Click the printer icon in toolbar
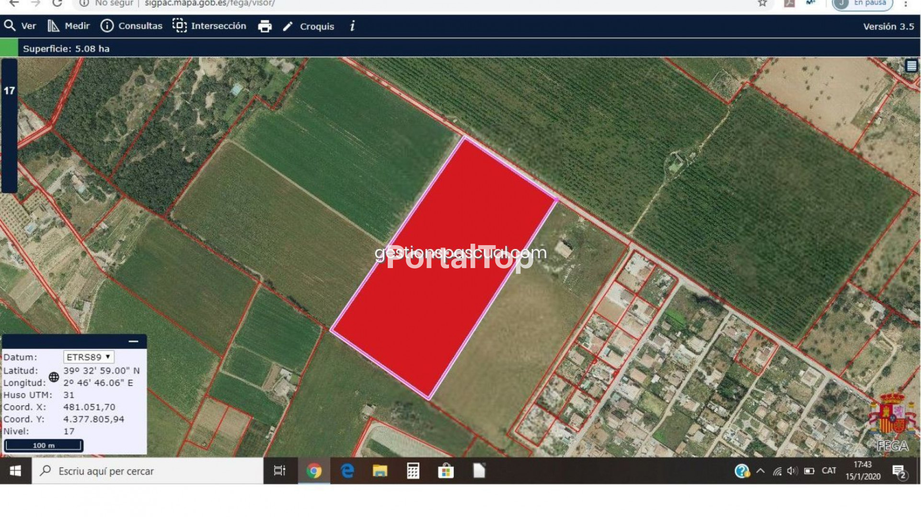The width and height of the screenshot is (921, 517). (x=265, y=26)
